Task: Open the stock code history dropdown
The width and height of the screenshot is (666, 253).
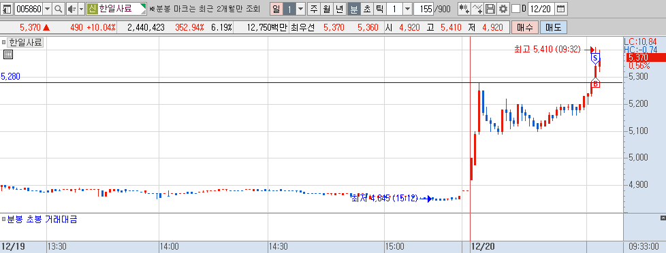Action: (47, 8)
